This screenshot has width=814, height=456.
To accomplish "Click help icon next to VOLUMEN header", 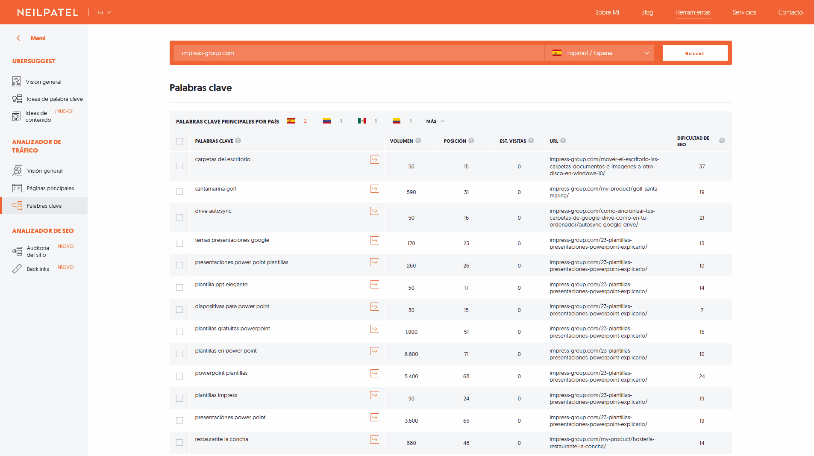I will click(418, 141).
